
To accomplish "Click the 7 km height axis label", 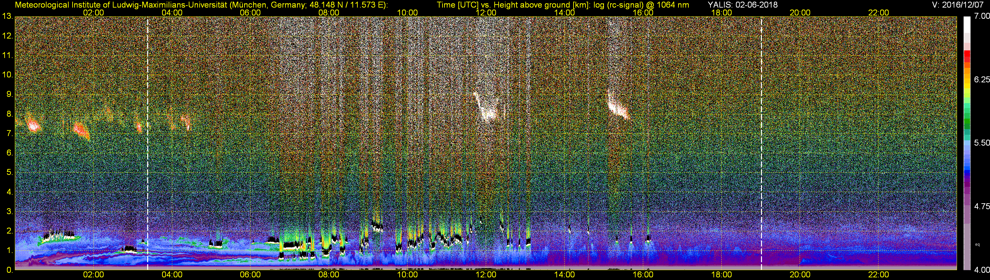I will (x=10, y=133).
